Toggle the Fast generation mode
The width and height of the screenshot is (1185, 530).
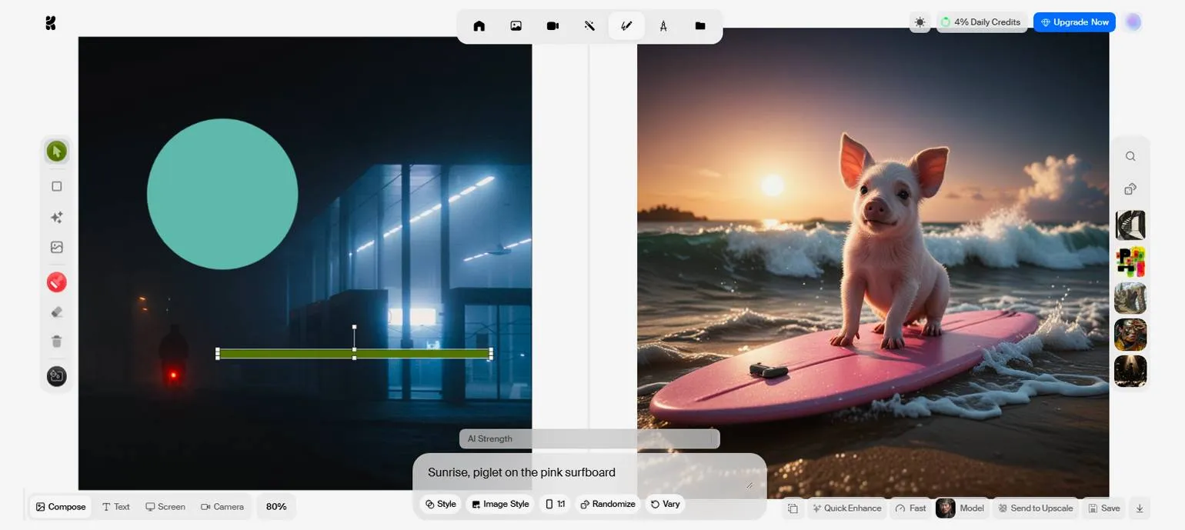(x=910, y=508)
